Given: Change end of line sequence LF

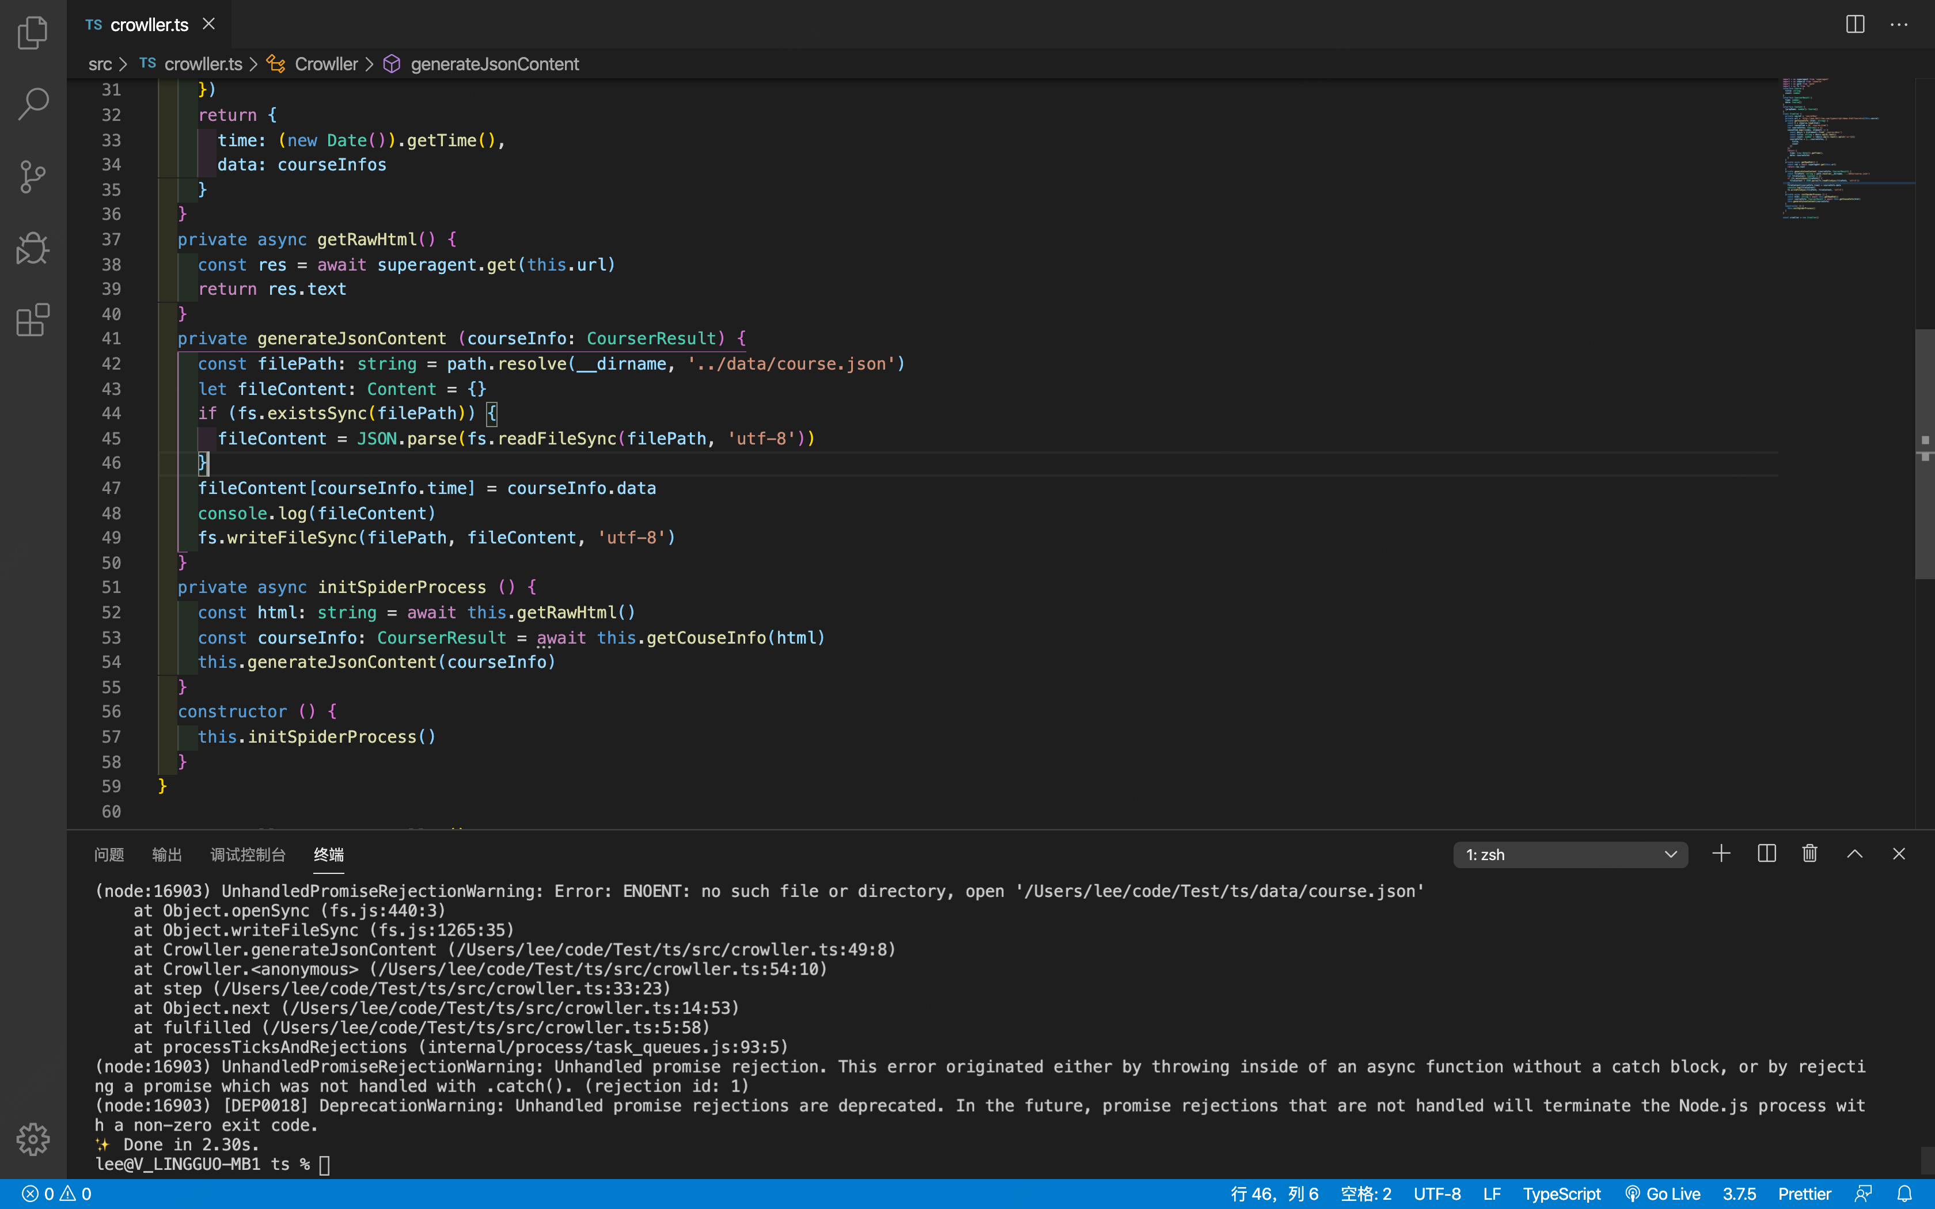Looking at the screenshot, I should tap(1492, 1194).
